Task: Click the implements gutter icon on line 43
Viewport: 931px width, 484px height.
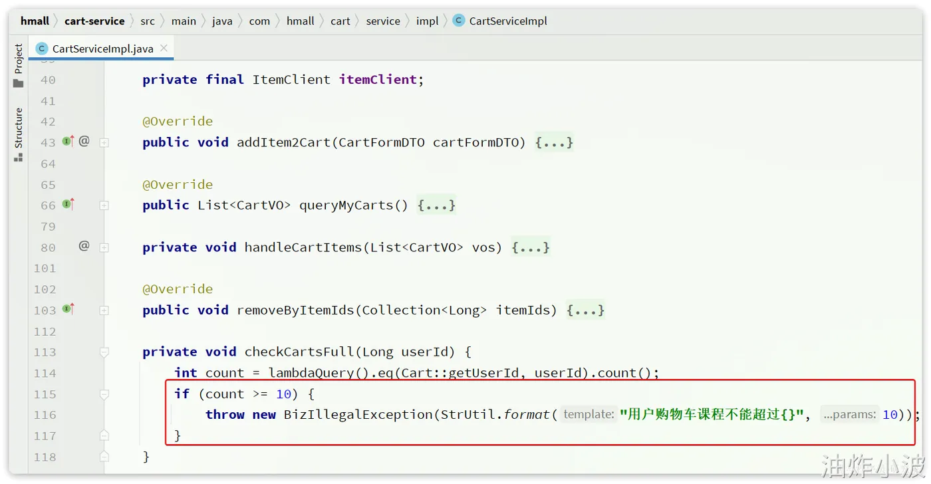Action: point(68,141)
